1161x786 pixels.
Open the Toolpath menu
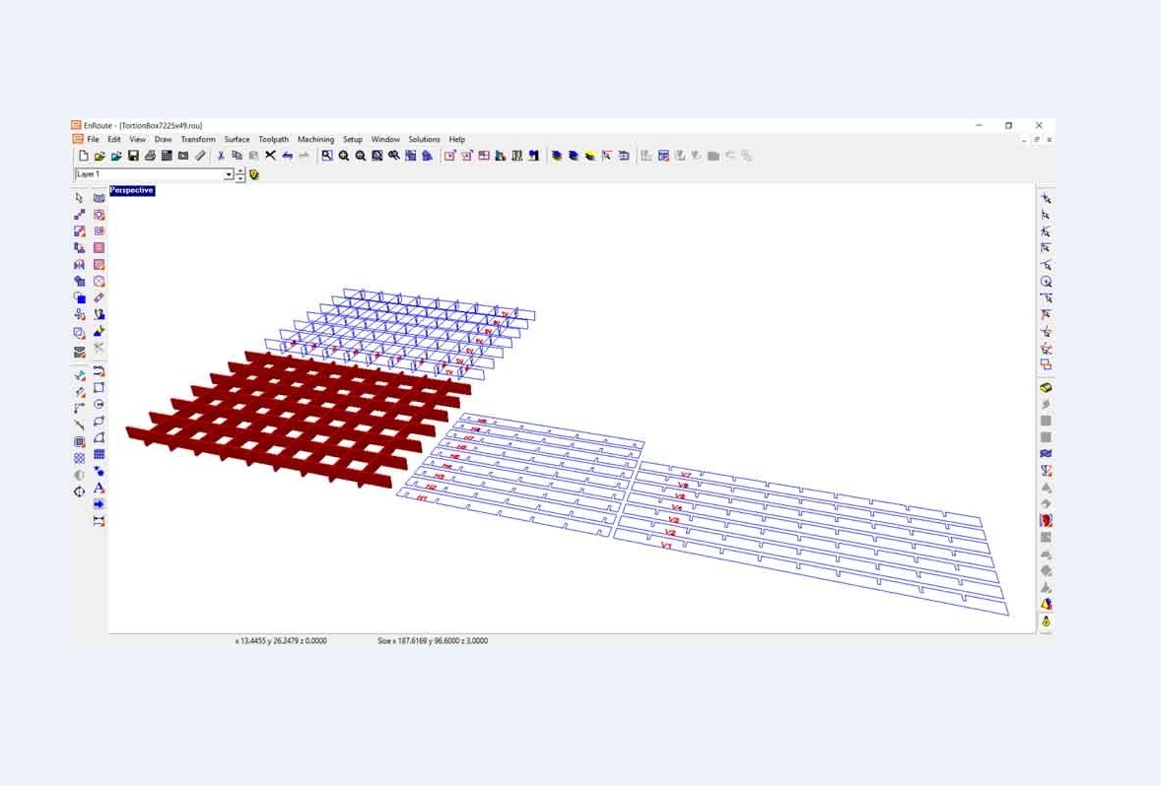pos(273,139)
